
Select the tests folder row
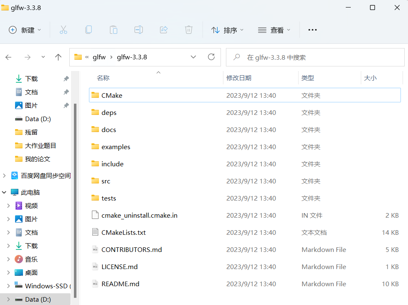(245, 198)
